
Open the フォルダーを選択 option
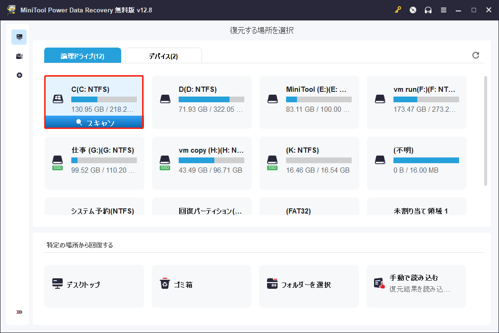point(308,286)
